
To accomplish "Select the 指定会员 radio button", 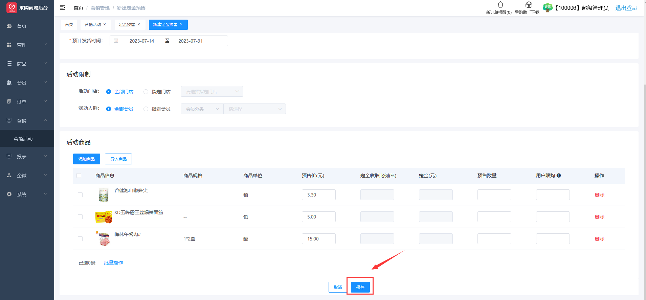I will pos(146,109).
